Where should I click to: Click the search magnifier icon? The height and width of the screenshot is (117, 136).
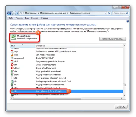coord(127,13)
